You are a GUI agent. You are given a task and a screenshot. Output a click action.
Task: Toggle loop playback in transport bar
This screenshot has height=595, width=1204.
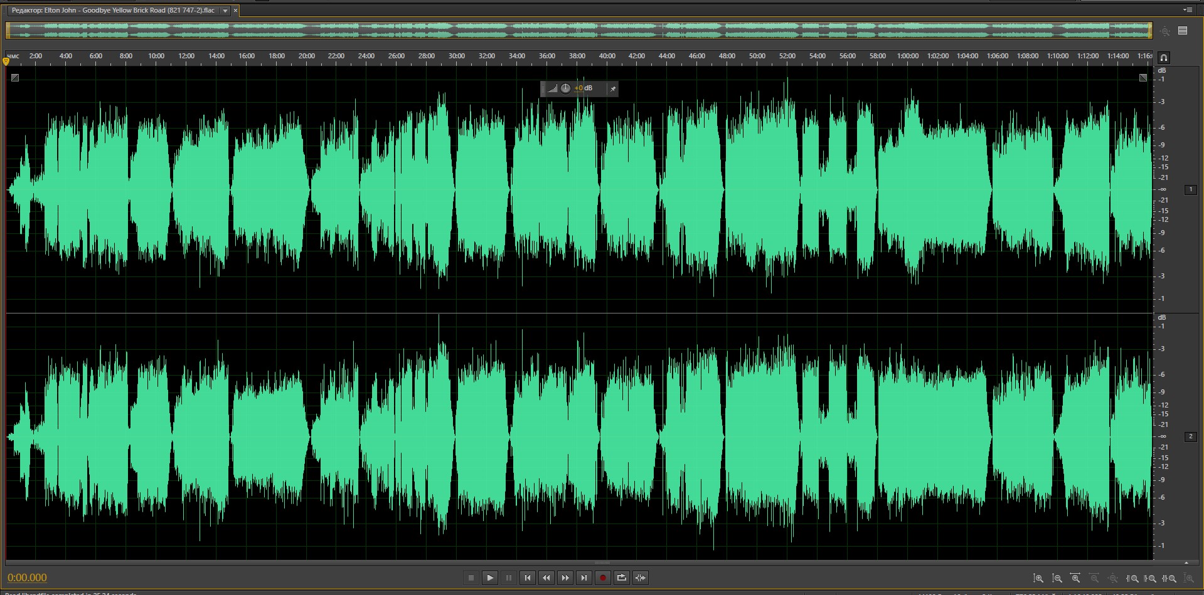click(622, 577)
